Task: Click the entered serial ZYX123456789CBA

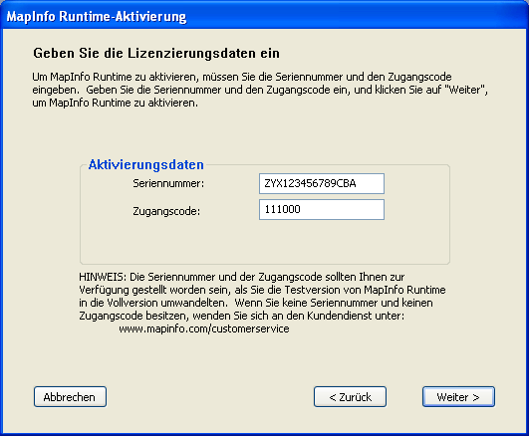Action: coord(310,183)
